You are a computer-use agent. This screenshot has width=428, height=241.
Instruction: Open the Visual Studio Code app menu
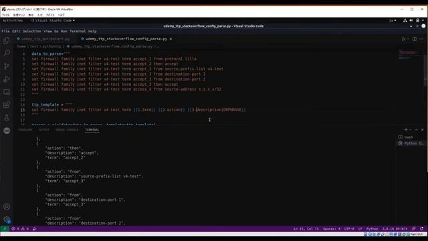(52, 21)
